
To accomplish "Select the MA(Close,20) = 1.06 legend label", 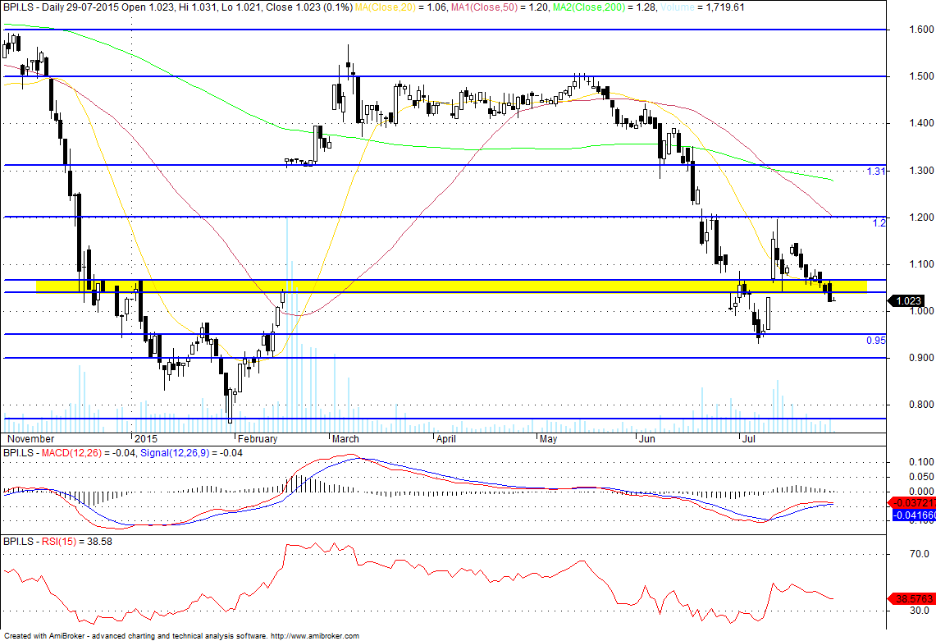I will click(400, 7).
